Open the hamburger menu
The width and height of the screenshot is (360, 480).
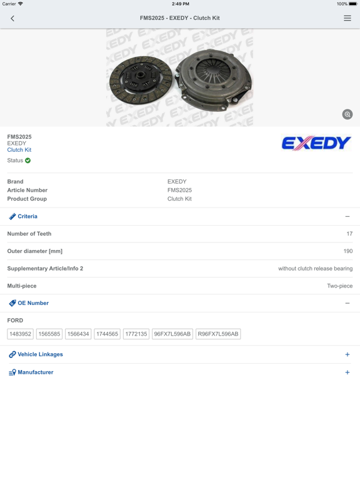point(347,18)
